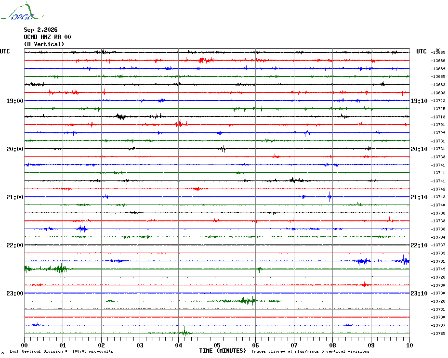Click the traces clipped footnote text
Image resolution: width=448 pixels, height=358 pixels.
310,351
